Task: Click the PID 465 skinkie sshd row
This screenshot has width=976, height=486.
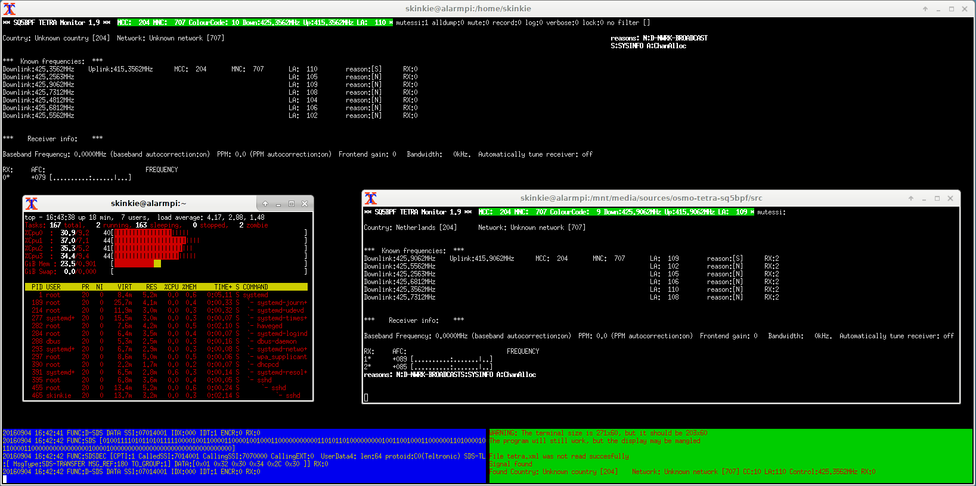Action: (x=166, y=395)
